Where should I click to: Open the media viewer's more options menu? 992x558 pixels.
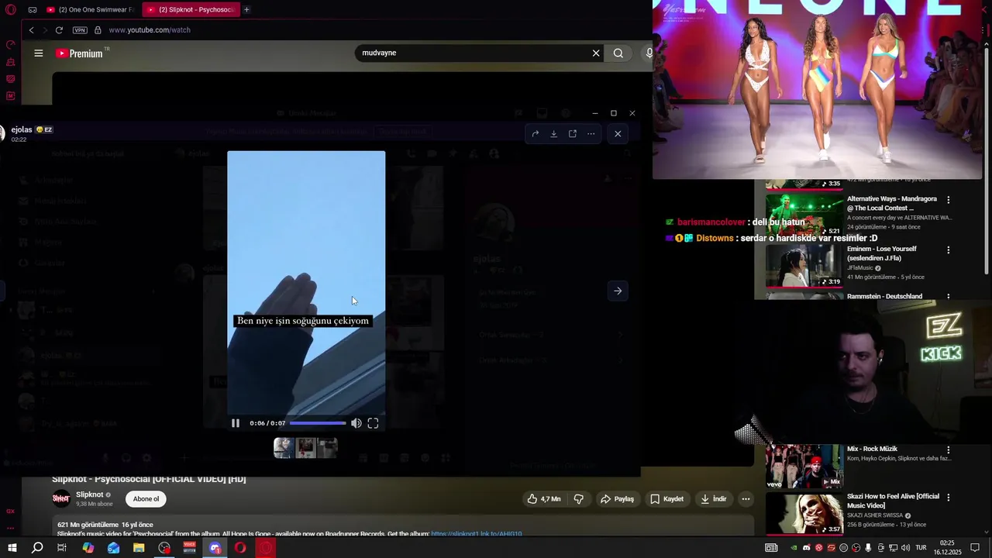[x=591, y=134]
